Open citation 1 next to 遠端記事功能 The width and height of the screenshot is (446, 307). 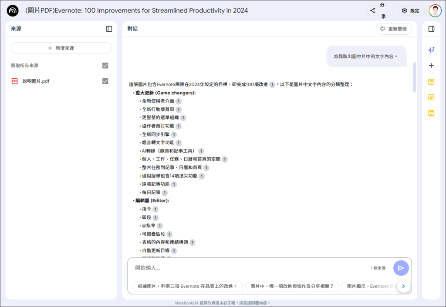174,184
